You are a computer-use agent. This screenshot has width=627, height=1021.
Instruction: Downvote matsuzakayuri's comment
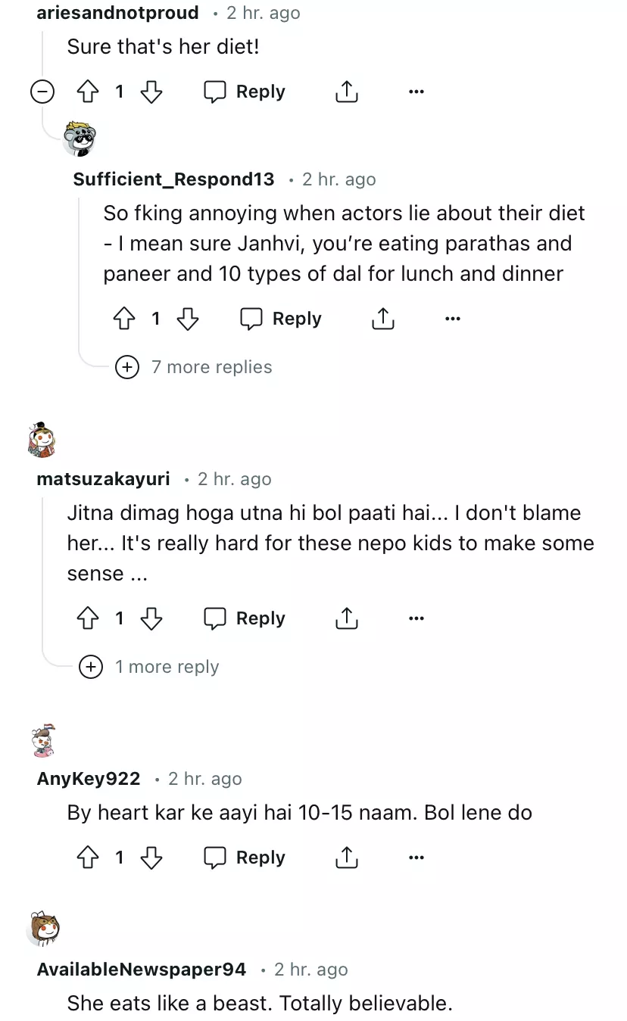coord(151,619)
